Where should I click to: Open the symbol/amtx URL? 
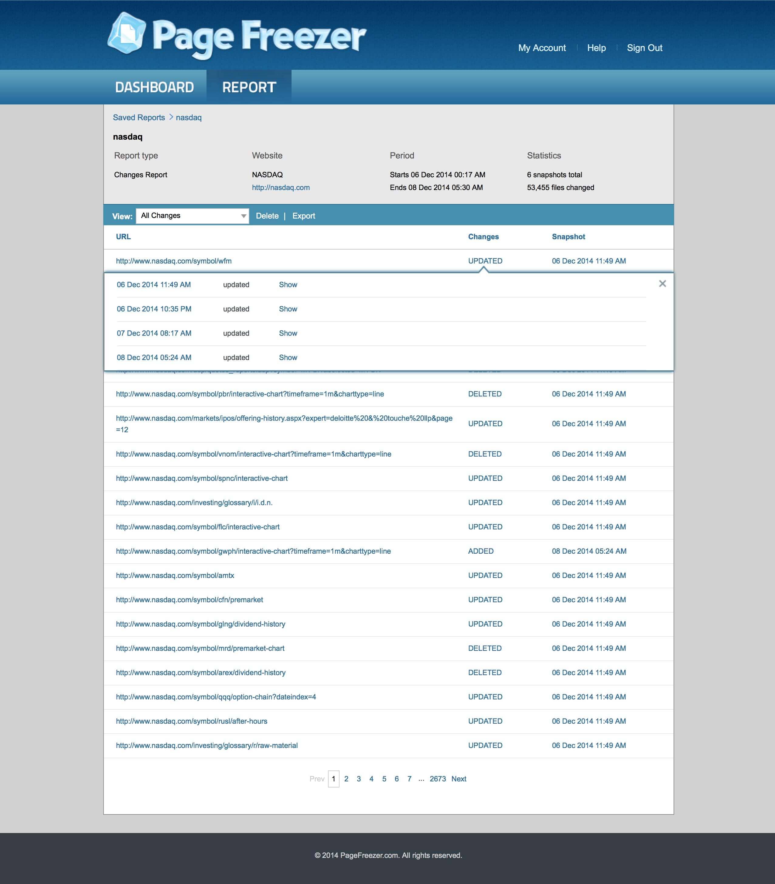click(x=175, y=575)
